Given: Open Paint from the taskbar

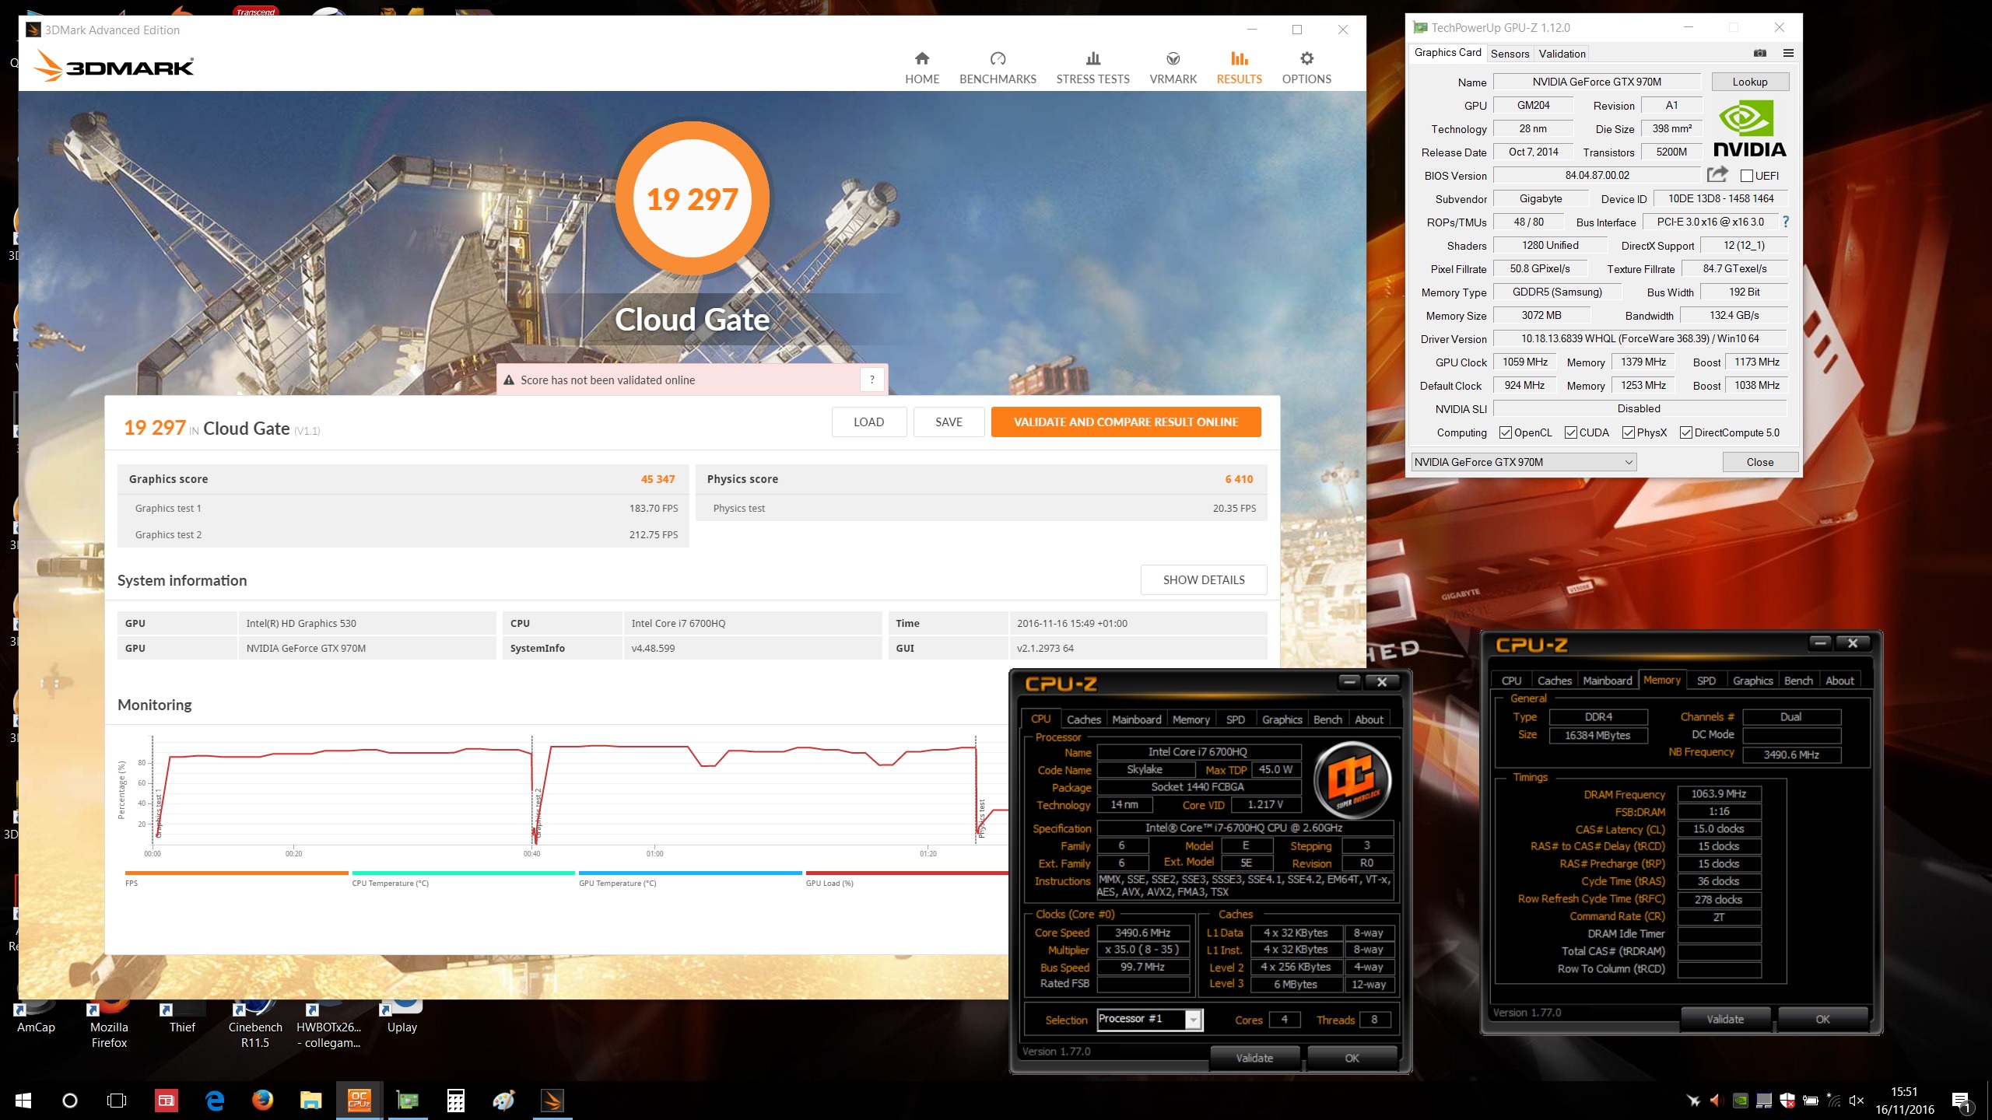Looking at the screenshot, I should point(503,1100).
